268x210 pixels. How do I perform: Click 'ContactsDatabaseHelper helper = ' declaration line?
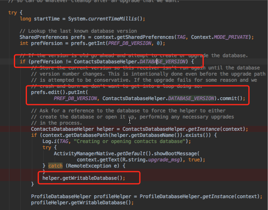coord(139,129)
